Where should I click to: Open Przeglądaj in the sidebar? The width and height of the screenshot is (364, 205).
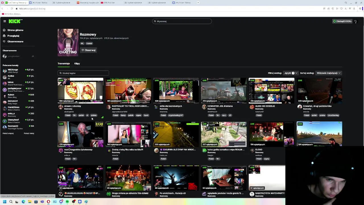[x=11, y=36]
